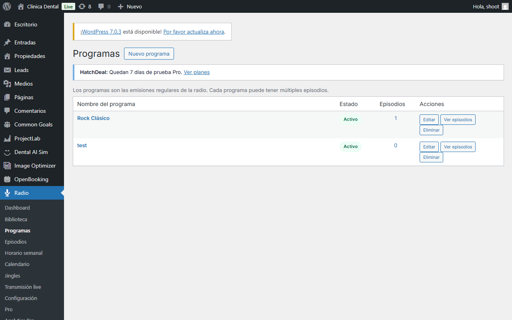Click the home icon beside Clinica Dental
This screenshot has width=512, height=320.
click(21, 6)
